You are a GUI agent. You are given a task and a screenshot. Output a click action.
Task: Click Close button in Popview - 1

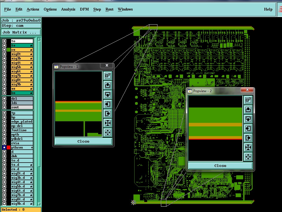(83, 142)
